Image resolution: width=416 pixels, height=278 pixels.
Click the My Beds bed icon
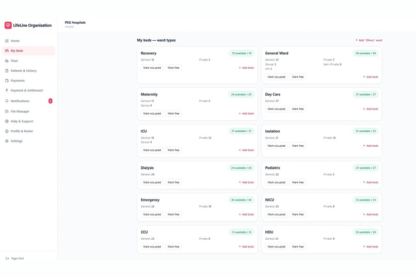(x=7, y=51)
